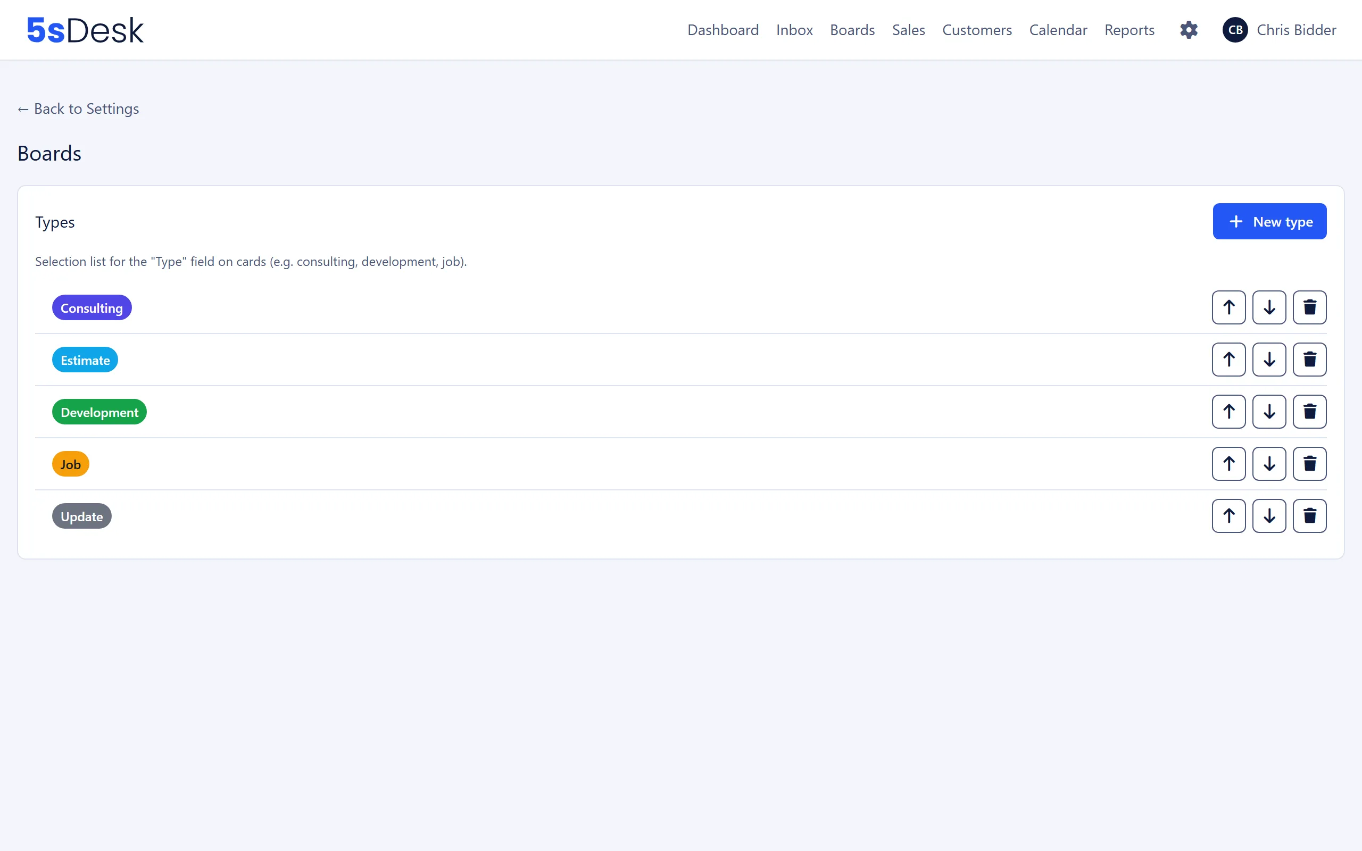Move the Job type up

pyautogui.click(x=1228, y=464)
